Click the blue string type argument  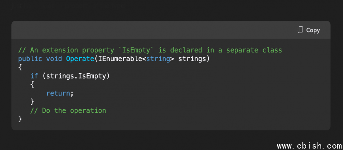pos(158,59)
